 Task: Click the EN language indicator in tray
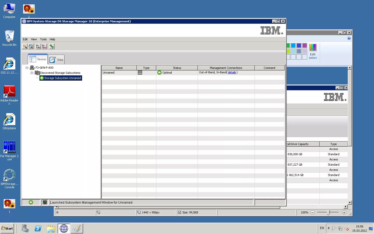coord(322,228)
